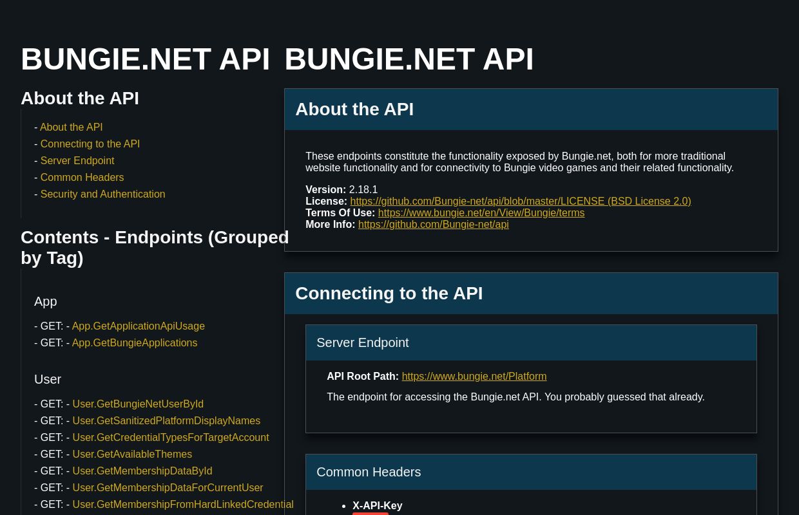Viewport: 799px width, 515px height.
Task: Open User.GetBungieNetUserById endpoint link
Action: point(138,404)
